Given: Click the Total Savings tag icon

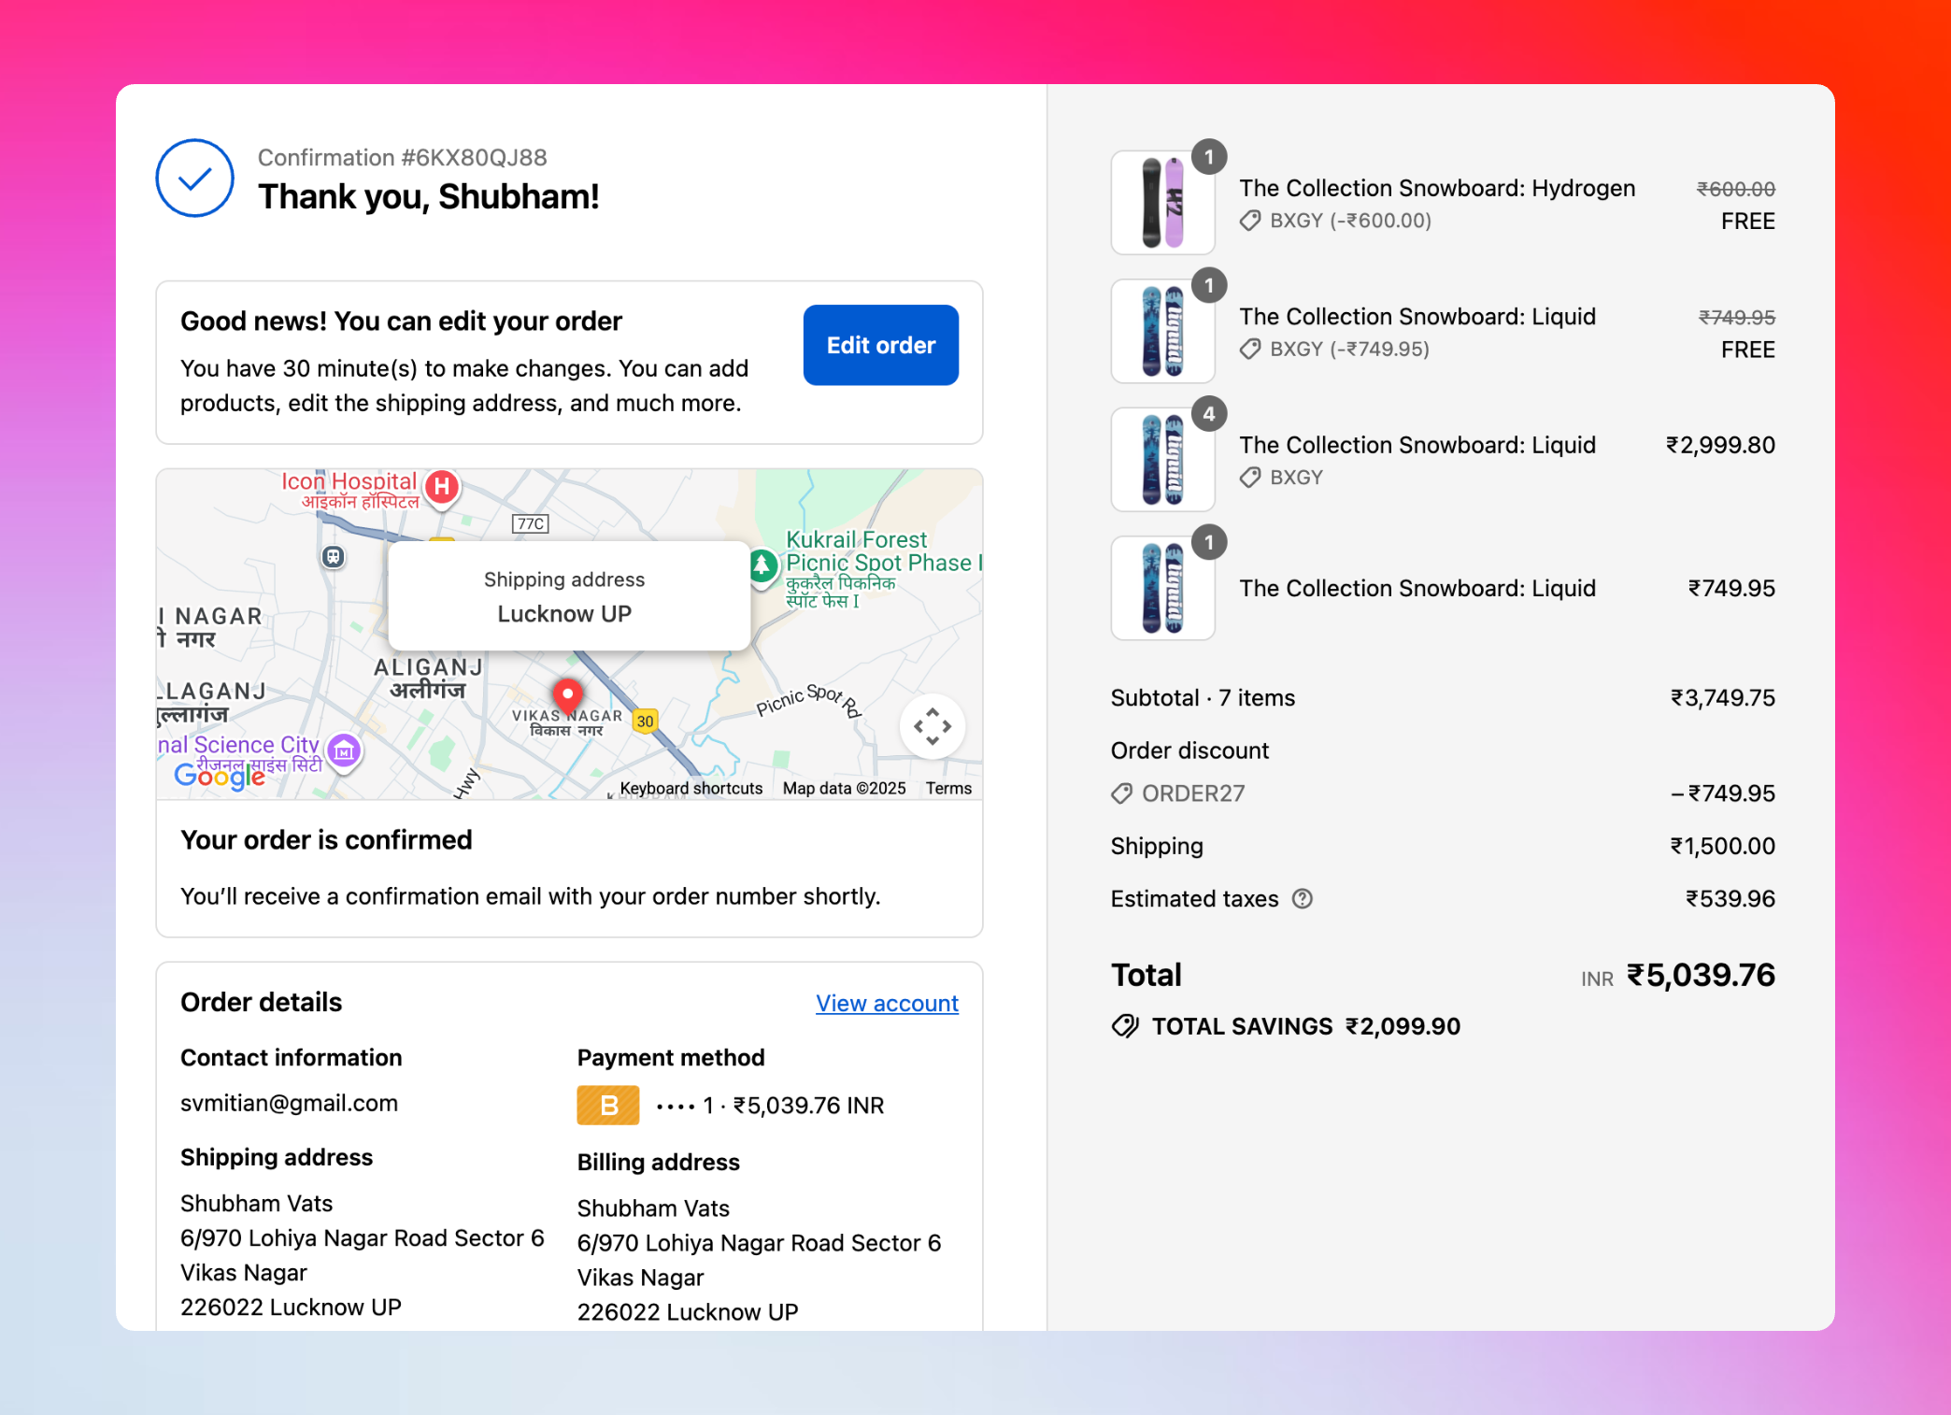Looking at the screenshot, I should coord(1125,1026).
